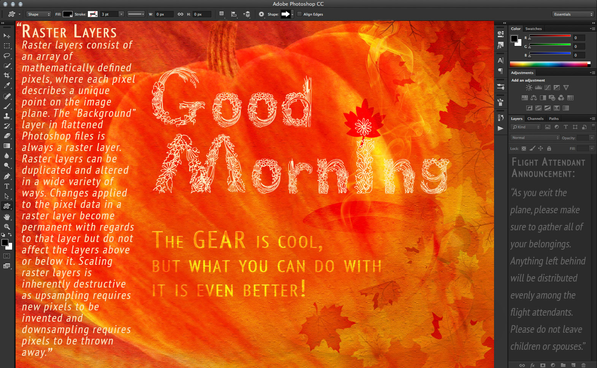Toggle smart object filter in Layers panel

584,127
